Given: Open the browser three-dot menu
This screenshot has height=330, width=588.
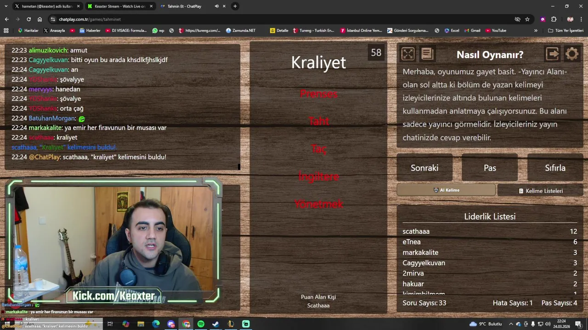Looking at the screenshot, I should click(x=582, y=19).
